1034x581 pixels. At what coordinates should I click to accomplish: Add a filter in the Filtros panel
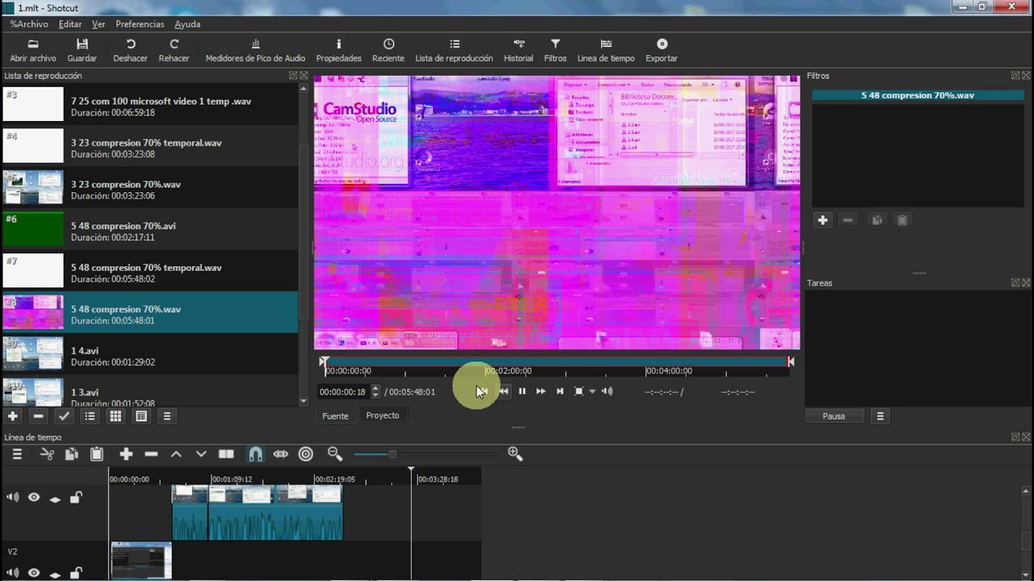(x=822, y=220)
